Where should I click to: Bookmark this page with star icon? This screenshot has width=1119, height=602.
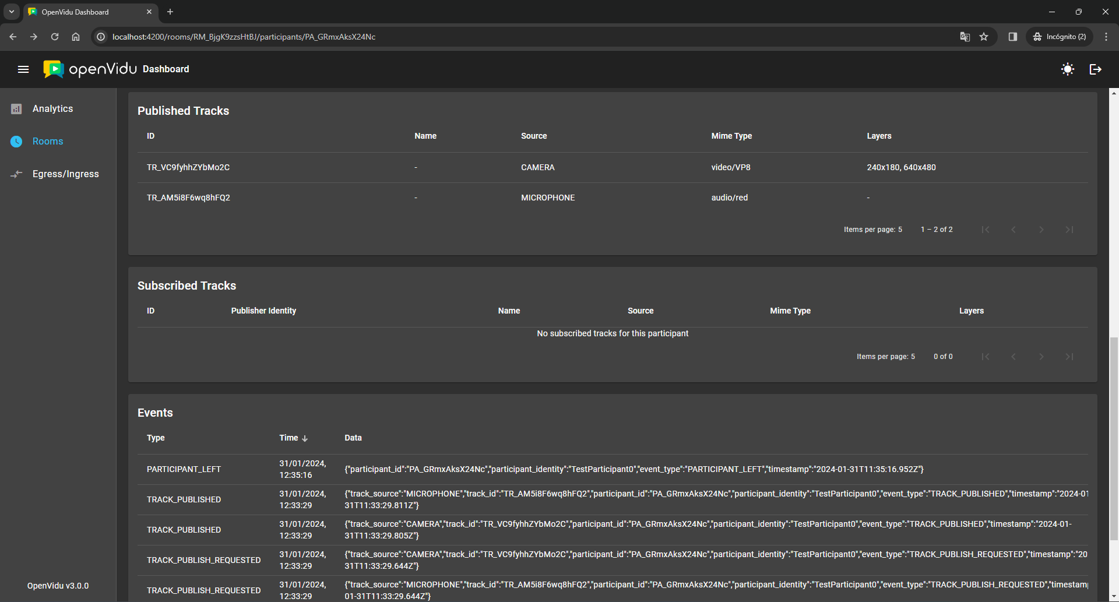click(x=984, y=37)
